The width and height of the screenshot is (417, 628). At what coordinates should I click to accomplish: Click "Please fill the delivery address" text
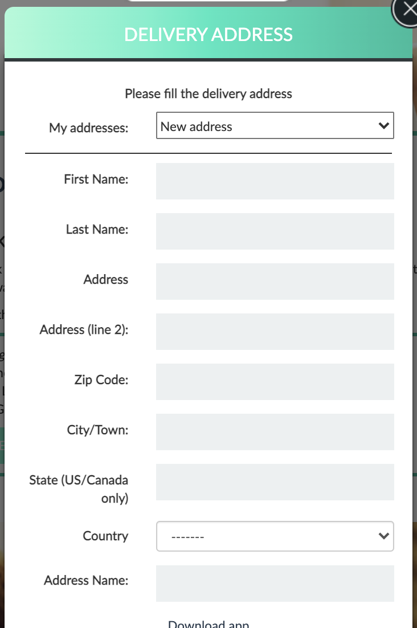[x=208, y=93]
